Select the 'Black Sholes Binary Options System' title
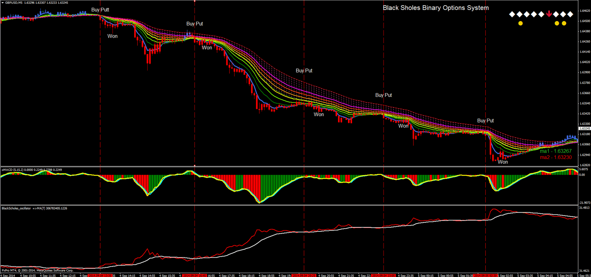The image size is (591, 277). coord(436,8)
